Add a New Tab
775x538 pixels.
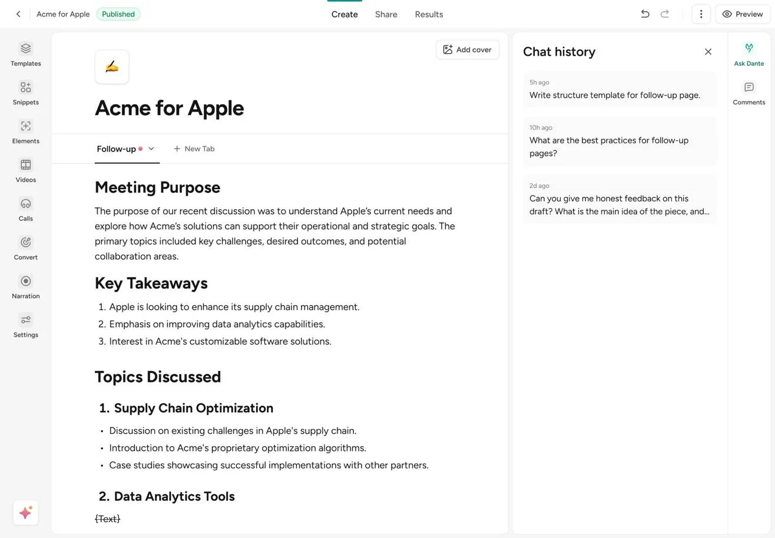point(194,148)
